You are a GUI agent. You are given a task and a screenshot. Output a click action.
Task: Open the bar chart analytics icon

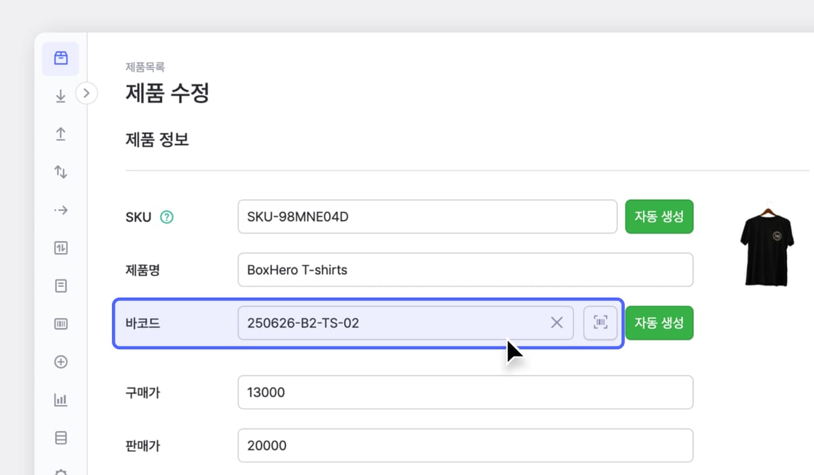[x=60, y=400]
